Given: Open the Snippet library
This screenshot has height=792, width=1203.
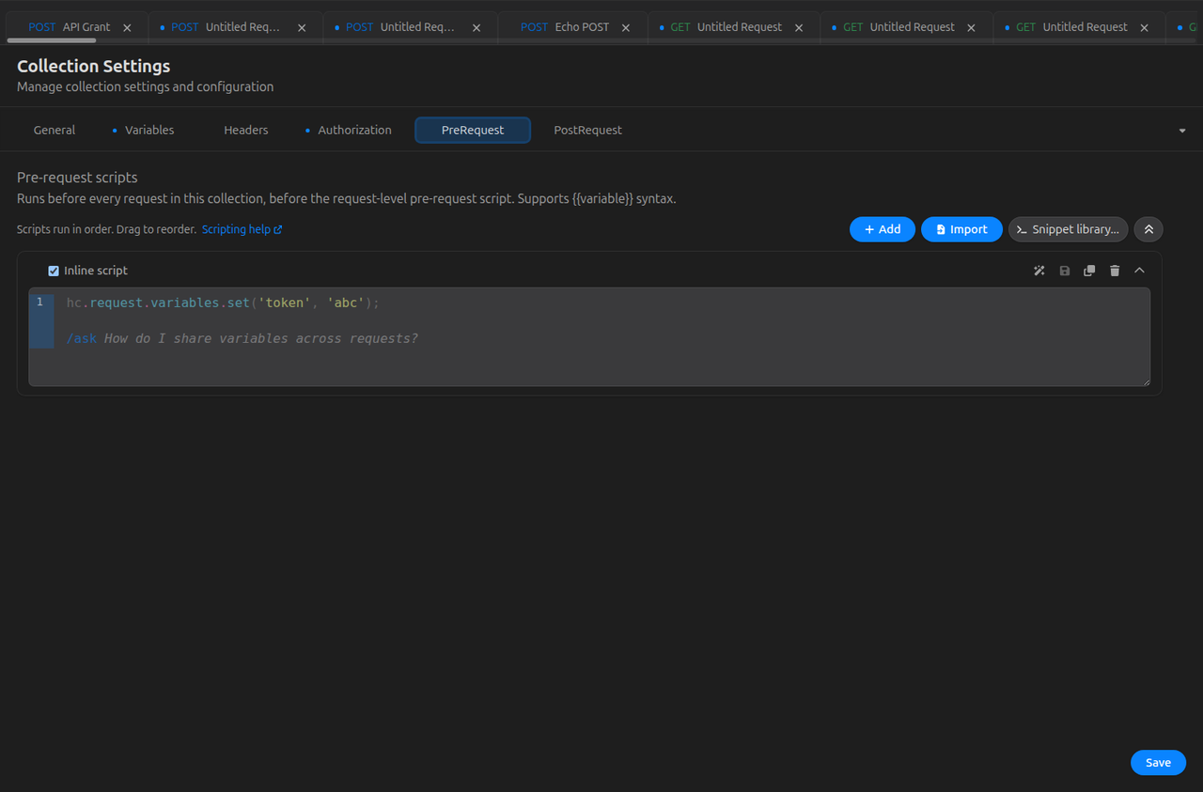Looking at the screenshot, I should tap(1068, 229).
